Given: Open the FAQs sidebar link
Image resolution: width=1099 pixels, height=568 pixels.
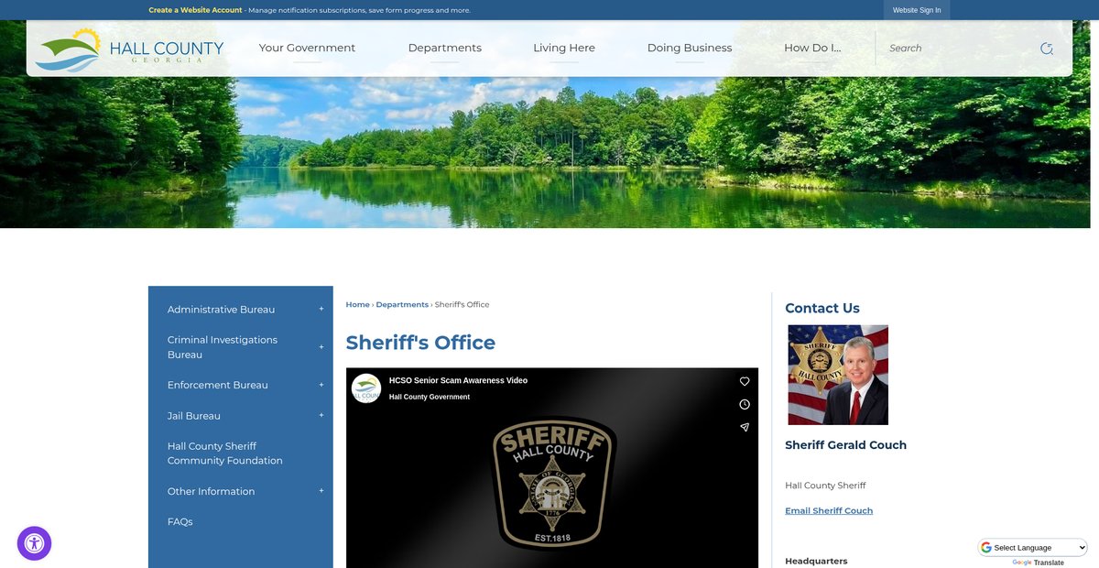Looking at the screenshot, I should pos(180,521).
